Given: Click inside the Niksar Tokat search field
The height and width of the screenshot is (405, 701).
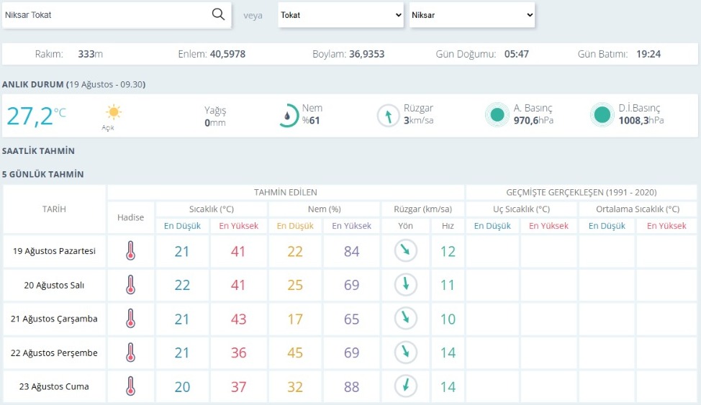Looking at the screenshot, I should coord(104,15).
